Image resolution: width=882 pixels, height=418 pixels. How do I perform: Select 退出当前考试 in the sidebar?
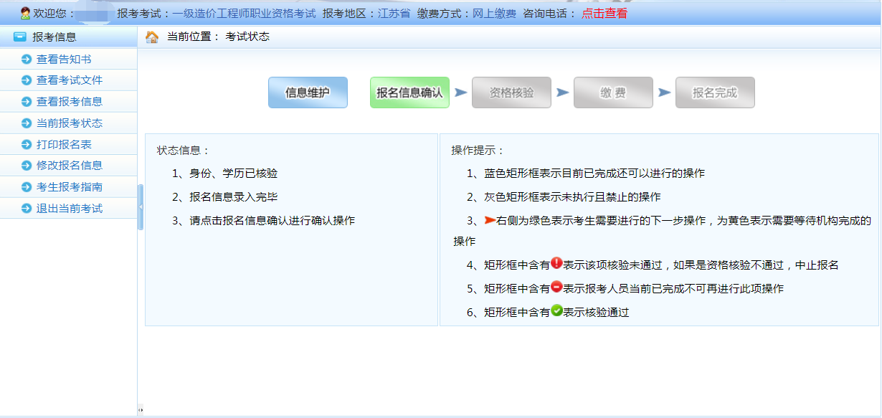tap(70, 209)
